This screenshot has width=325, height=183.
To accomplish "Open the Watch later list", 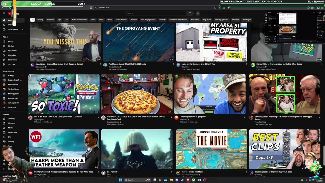I will [12, 55].
